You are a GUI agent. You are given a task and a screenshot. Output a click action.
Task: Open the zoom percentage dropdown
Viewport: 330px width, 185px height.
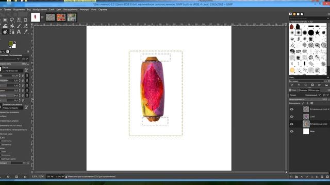pos(60,177)
